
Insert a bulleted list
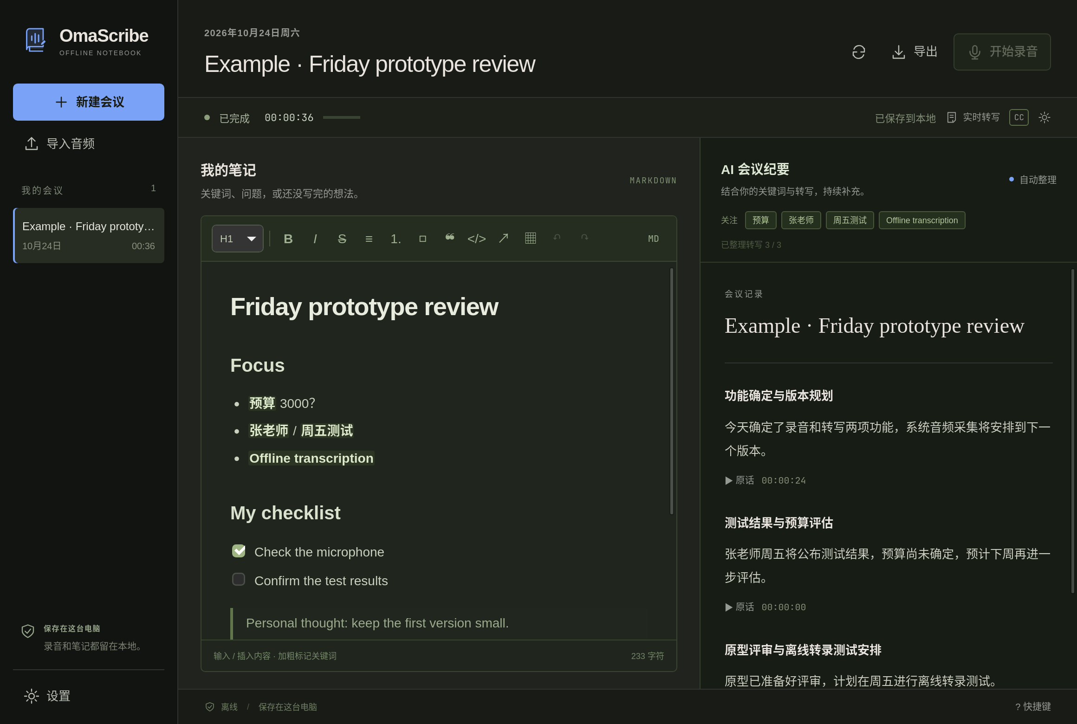(369, 239)
